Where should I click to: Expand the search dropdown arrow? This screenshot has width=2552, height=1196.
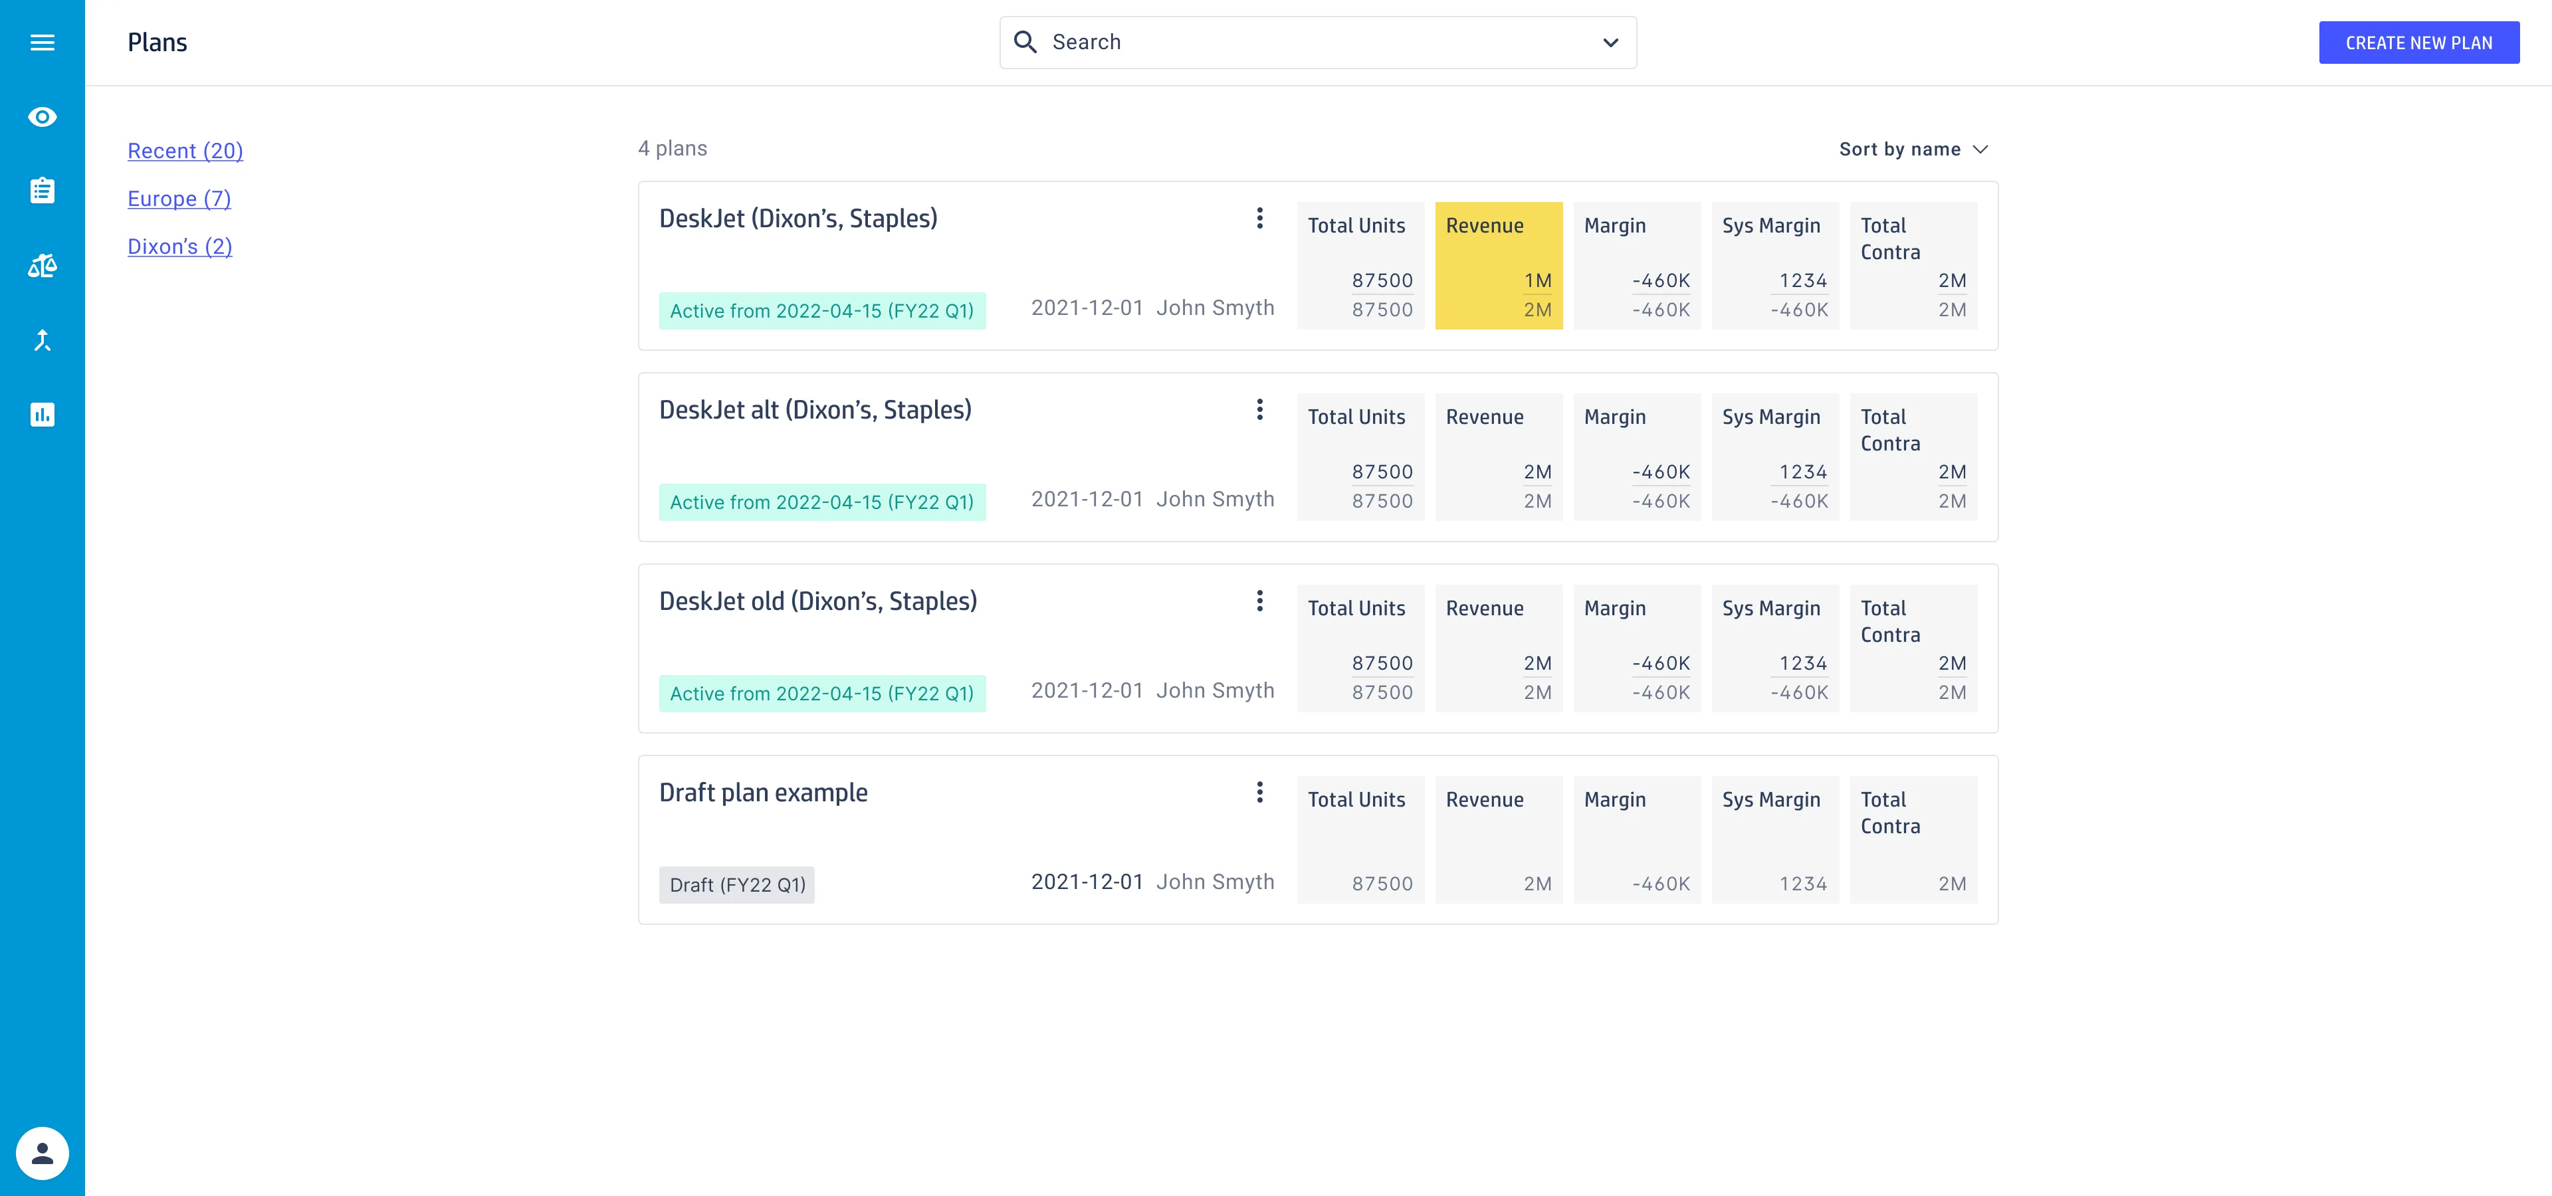pos(1610,43)
